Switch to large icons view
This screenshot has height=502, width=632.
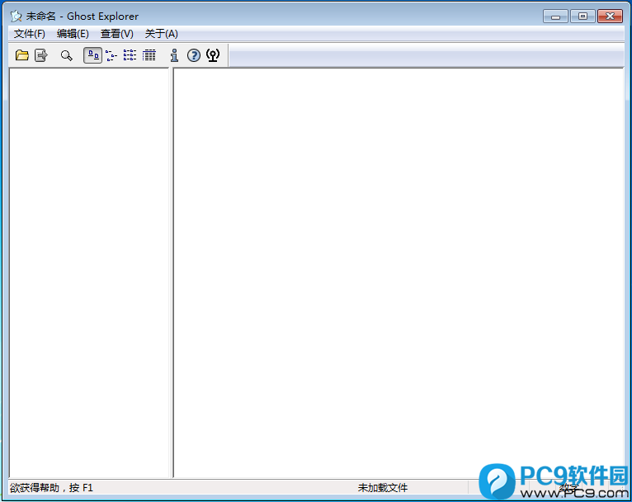click(92, 55)
